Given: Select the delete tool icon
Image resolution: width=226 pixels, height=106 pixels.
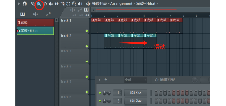Looking at the screenshot, I should [45, 4].
